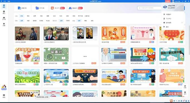Select the 可商用 commercial-use filter
Screen dimensions: 190x103
pos(68,21)
